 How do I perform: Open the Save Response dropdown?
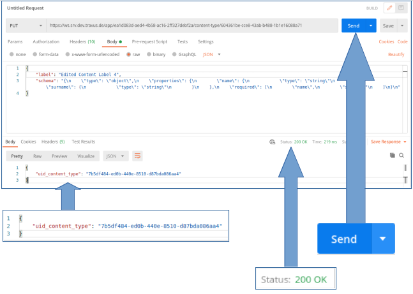[388, 142]
